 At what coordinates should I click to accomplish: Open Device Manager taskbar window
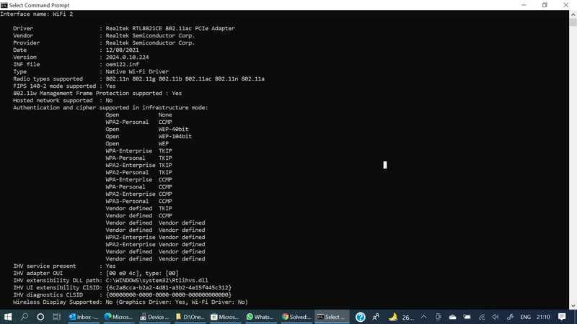154,317
